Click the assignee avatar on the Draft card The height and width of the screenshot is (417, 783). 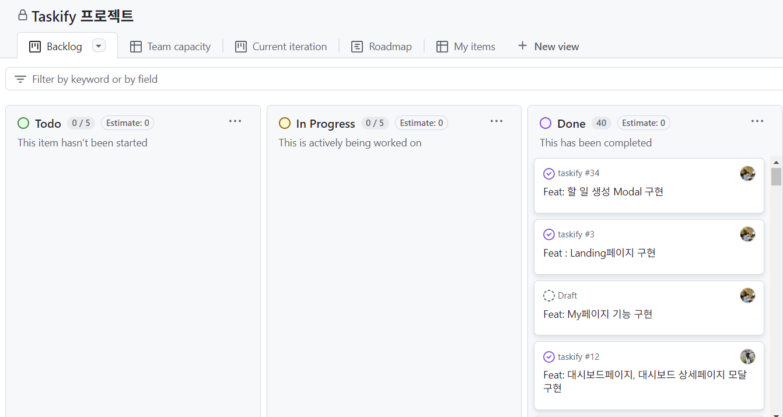[747, 296]
